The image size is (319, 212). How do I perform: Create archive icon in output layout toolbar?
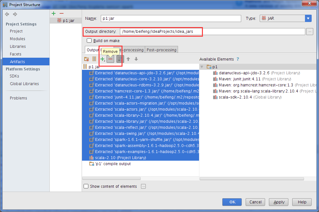click(94, 59)
